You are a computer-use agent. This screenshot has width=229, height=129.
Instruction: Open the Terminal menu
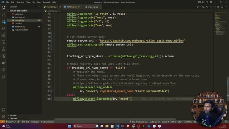pos(46,2)
